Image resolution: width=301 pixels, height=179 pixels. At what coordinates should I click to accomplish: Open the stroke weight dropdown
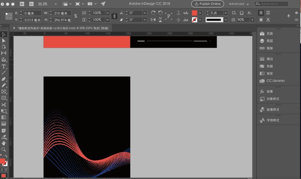pyautogui.click(x=226, y=13)
